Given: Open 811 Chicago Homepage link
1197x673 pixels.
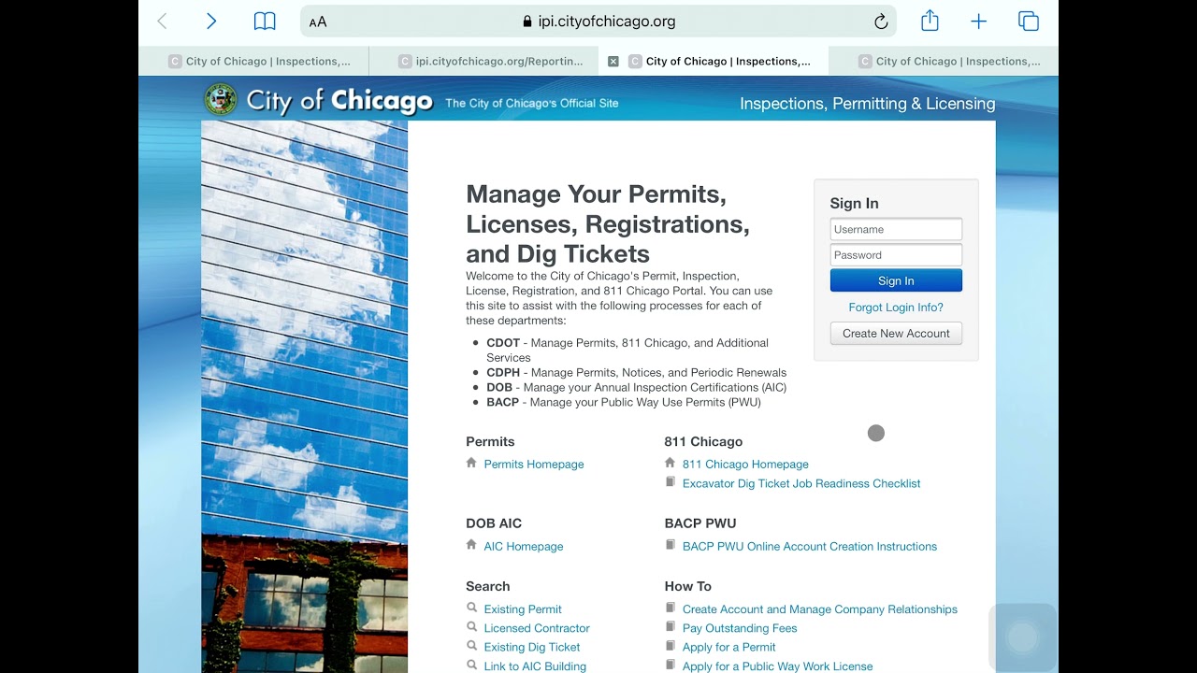Looking at the screenshot, I should 745,465.
